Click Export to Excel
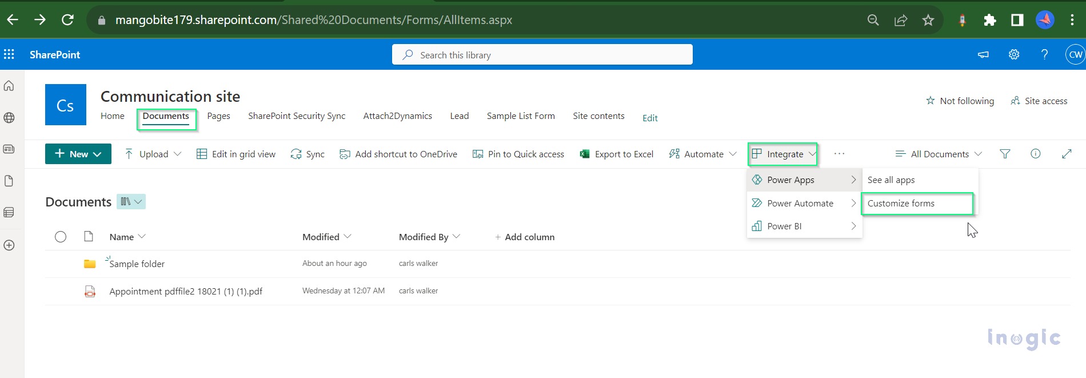The width and height of the screenshot is (1086, 378). (x=617, y=154)
